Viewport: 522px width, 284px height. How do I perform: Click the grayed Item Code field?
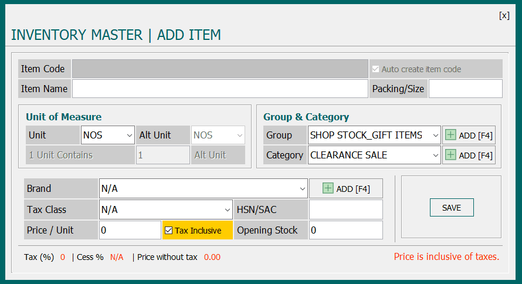pyautogui.click(x=220, y=69)
